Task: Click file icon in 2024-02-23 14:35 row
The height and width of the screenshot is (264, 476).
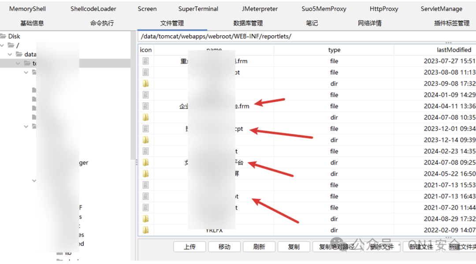Action: pyautogui.click(x=146, y=151)
